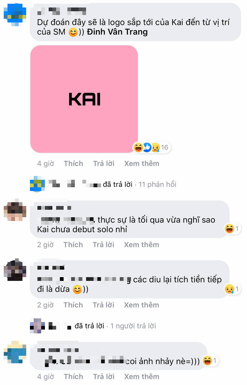
Task: Open the avatar beside the debut solo comment
Action: point(15,210)
